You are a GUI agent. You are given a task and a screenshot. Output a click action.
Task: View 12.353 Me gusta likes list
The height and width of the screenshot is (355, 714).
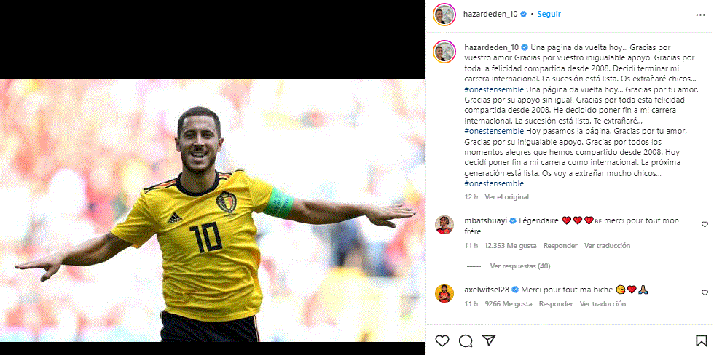tap(511, 245)
